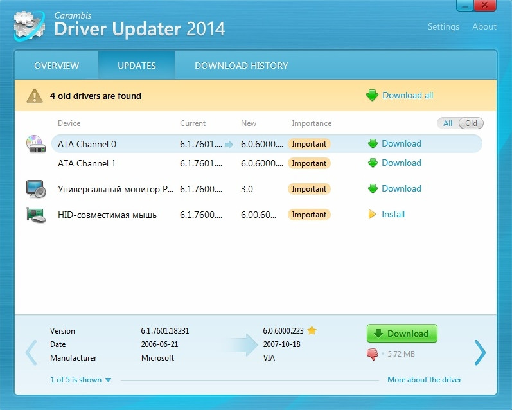This screenshot has width=512, height=410.
Task: Download driver for ATA Channel 1
Action: tap(402, 163)
